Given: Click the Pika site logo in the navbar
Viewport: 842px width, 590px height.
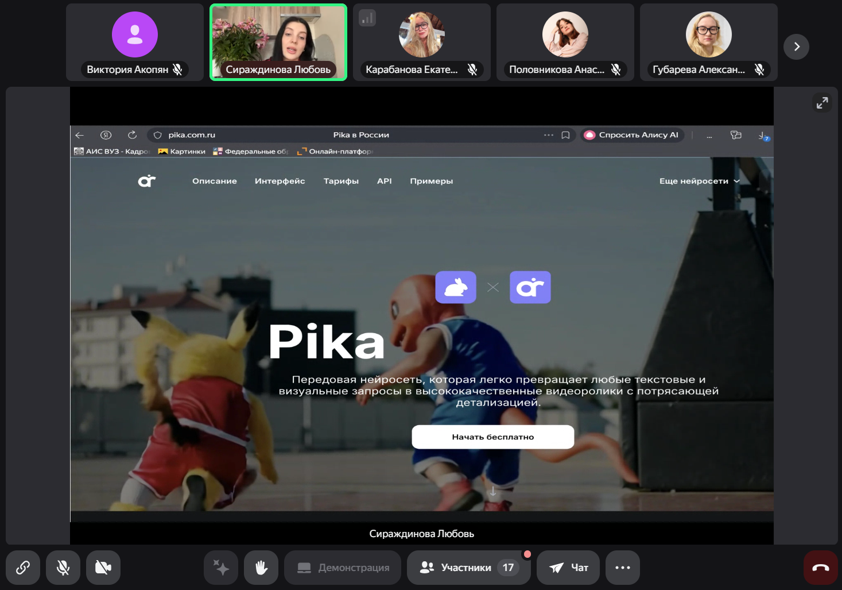Looking at the screenshot, I should pyautogui.click(x=147, y=181).
